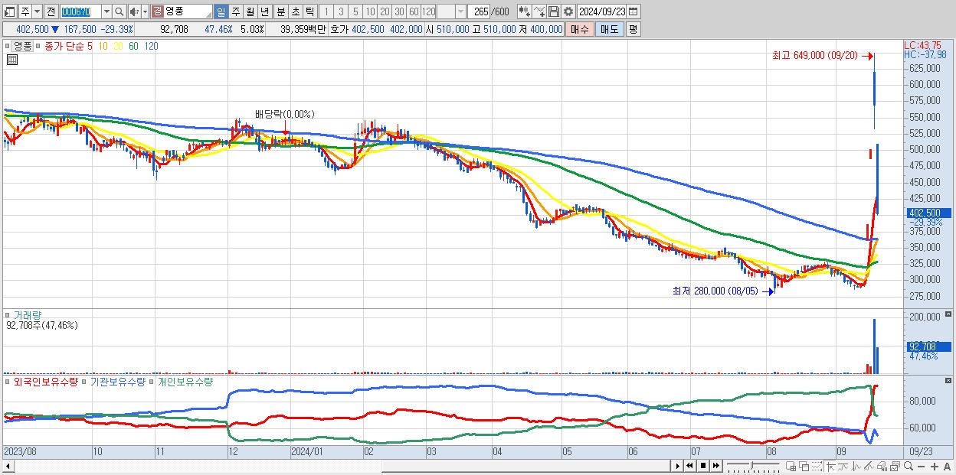956x475 pixels.
Task: Click the 120 interval button
Action: click(x=428, y=11)
